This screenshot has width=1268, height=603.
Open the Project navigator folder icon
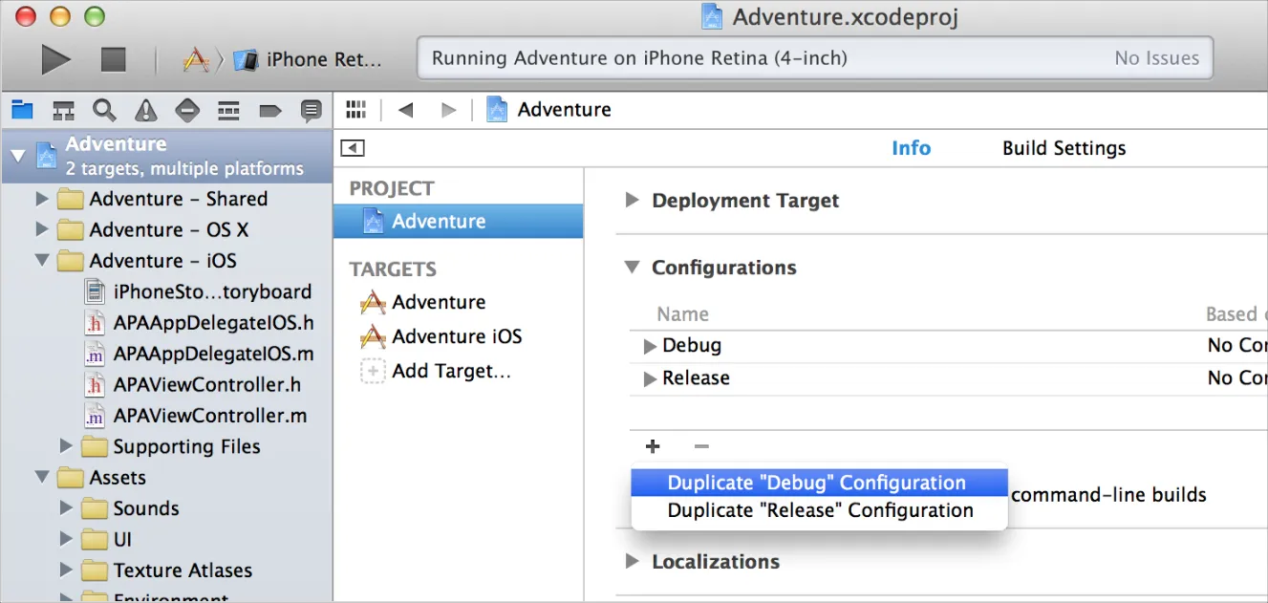point(21,110)
